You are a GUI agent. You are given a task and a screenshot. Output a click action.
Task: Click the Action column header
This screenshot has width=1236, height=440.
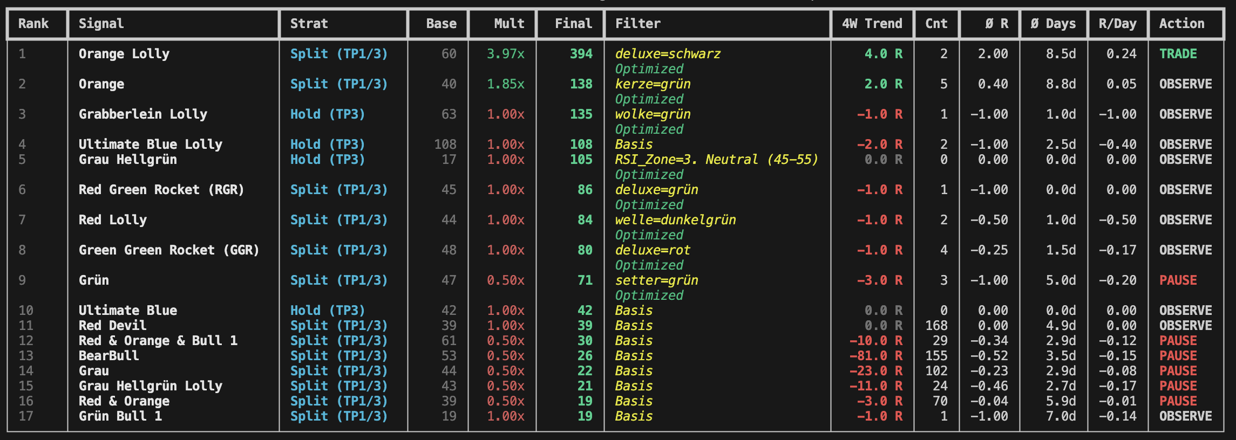coord(1181,24)
